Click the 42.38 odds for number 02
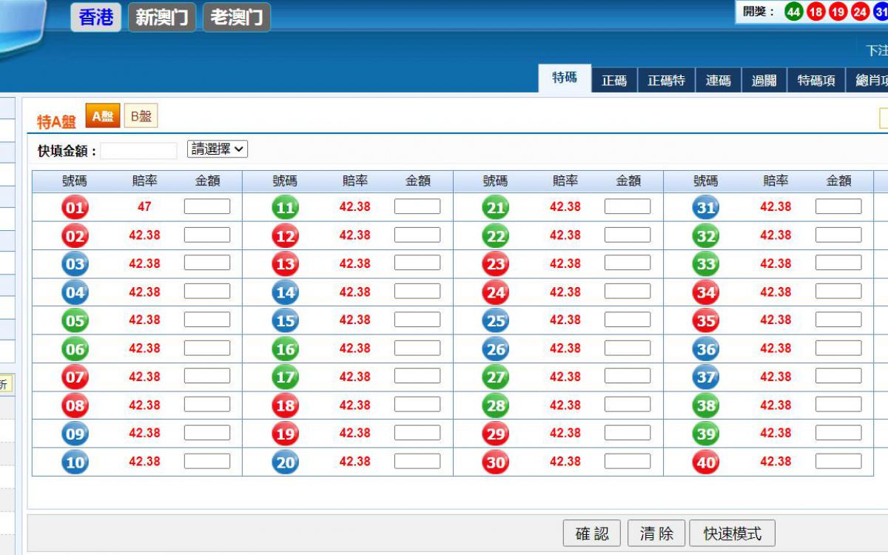This screenshot has height=555, width=888. click(x=144, y=235)
